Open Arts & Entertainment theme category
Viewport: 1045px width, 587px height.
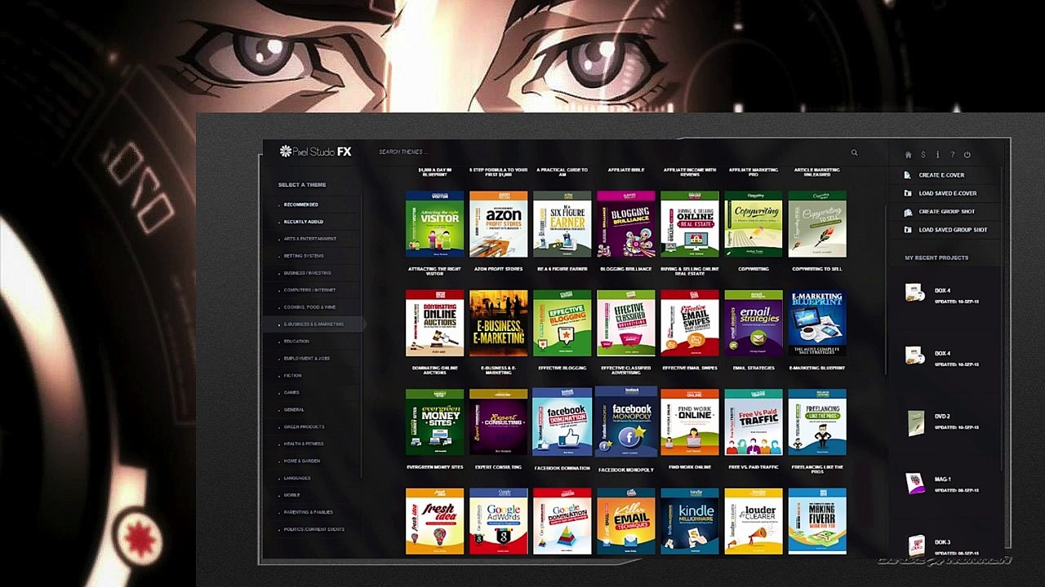(310, 239)
